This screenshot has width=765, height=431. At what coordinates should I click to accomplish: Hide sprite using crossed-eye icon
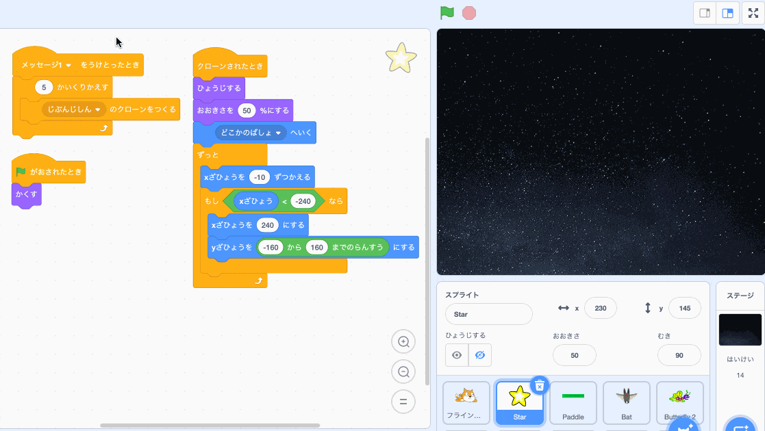(479, 355)
